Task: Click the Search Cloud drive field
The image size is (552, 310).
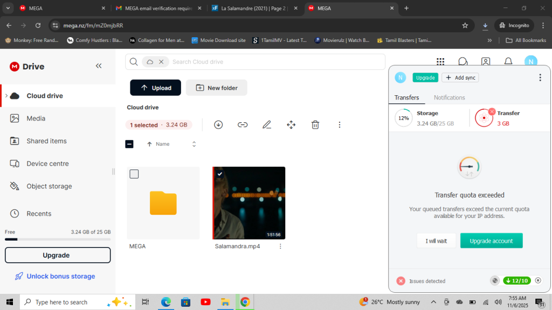Action: click(275, 62)
